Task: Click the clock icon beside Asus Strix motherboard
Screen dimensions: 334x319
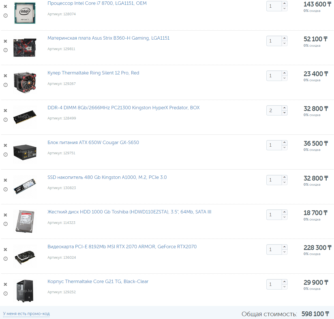Action: pos(6,50)
